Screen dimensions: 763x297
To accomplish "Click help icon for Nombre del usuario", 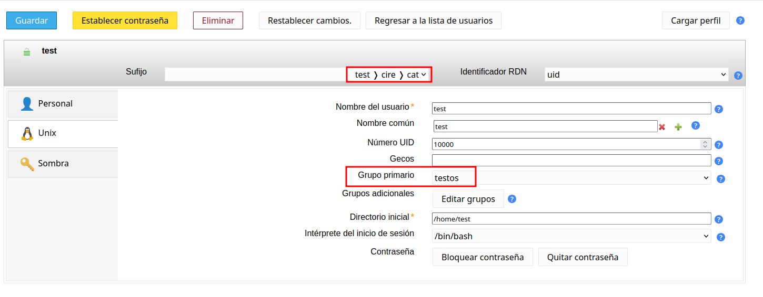I will click(x=719, y=109).
